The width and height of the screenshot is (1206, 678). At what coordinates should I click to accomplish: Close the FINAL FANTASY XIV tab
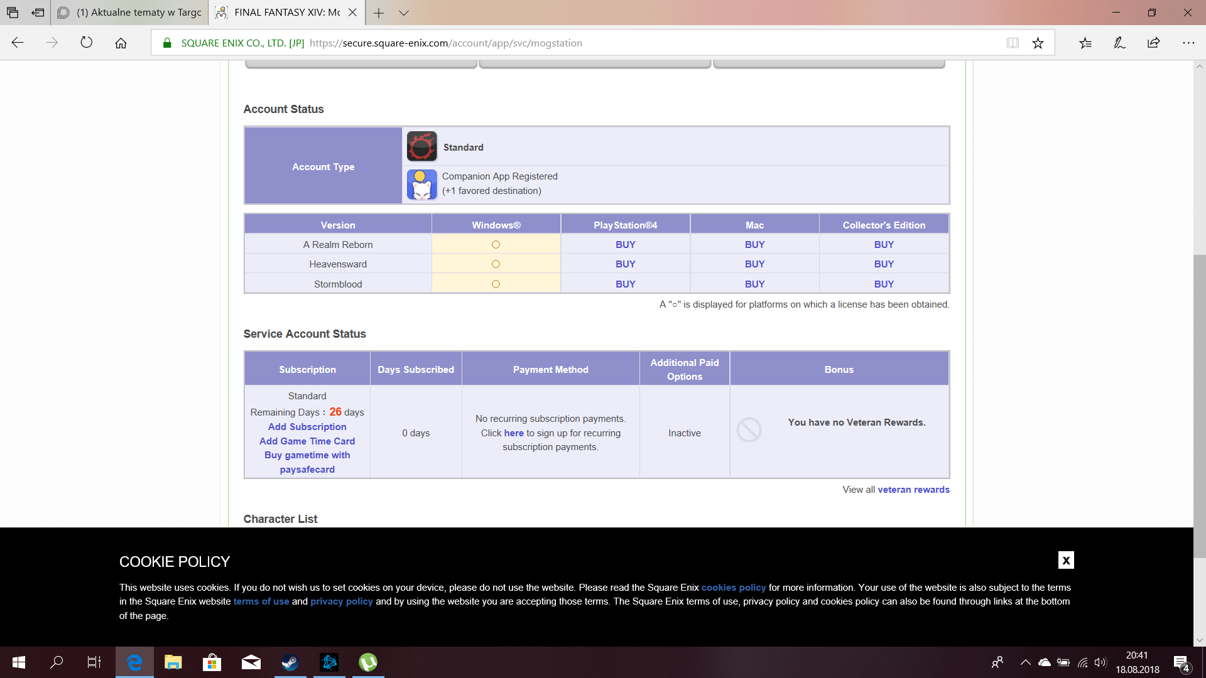coord(352,12)
